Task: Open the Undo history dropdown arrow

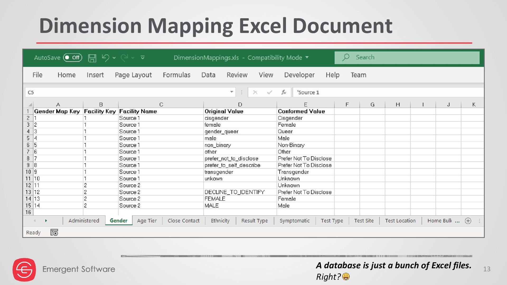Action: pyautogui.click(x=114, y=58)
